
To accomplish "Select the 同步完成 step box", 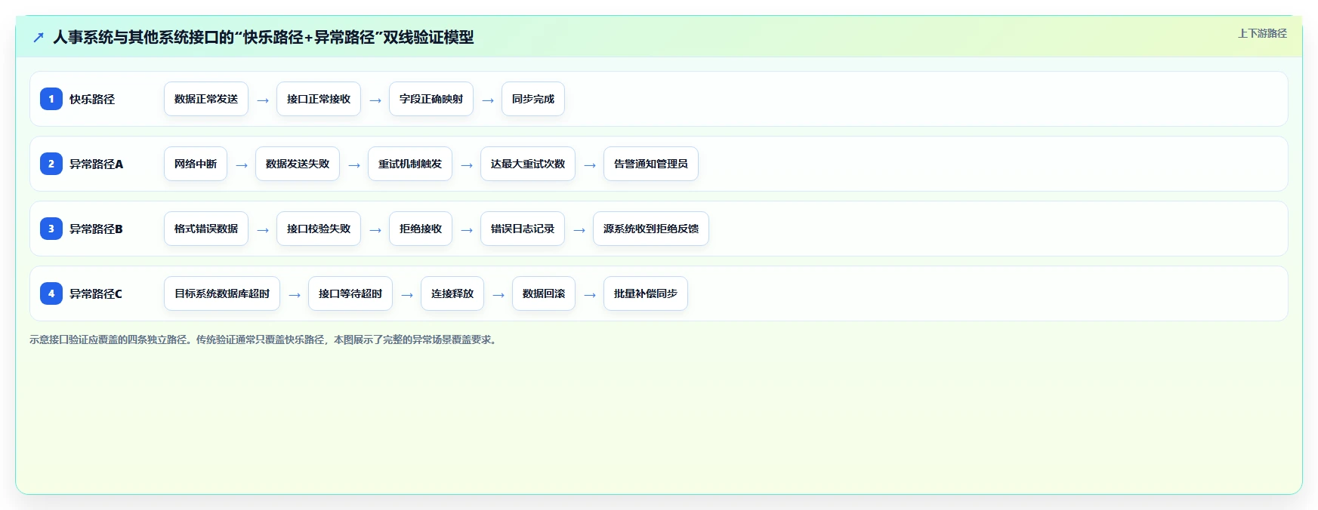I will coord(533,99).
